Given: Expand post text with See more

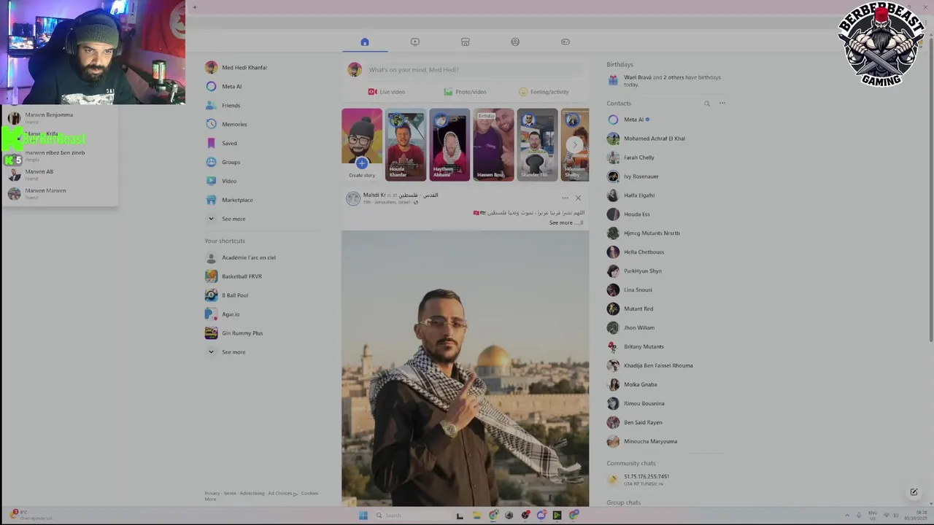Looking at the screenshot, I should pos(561,222).
